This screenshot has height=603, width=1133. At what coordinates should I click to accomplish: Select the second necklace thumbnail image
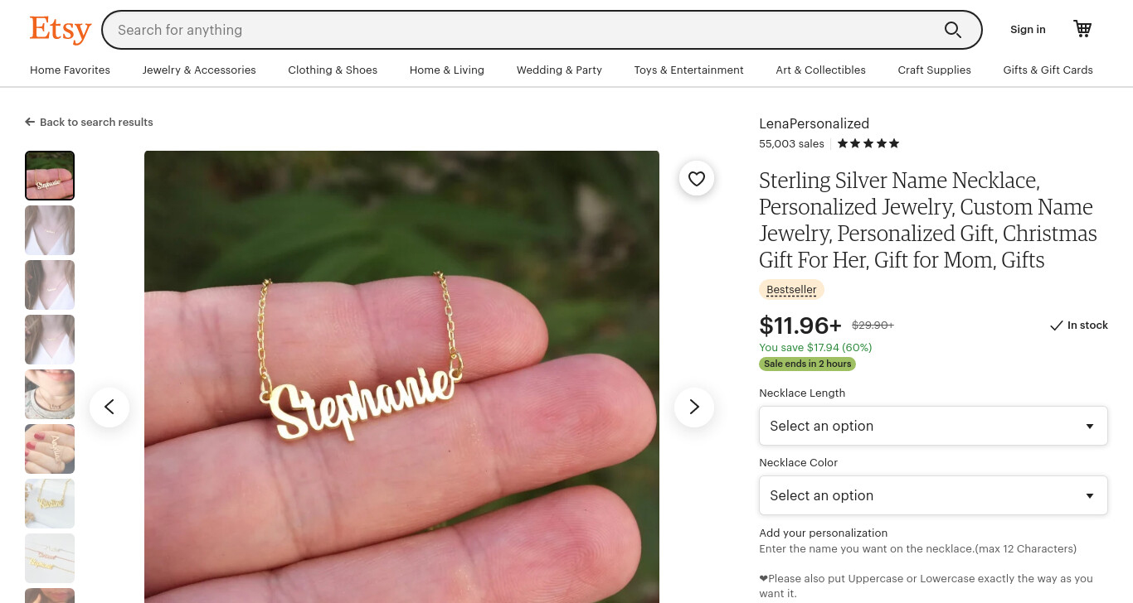pos(50,230)
